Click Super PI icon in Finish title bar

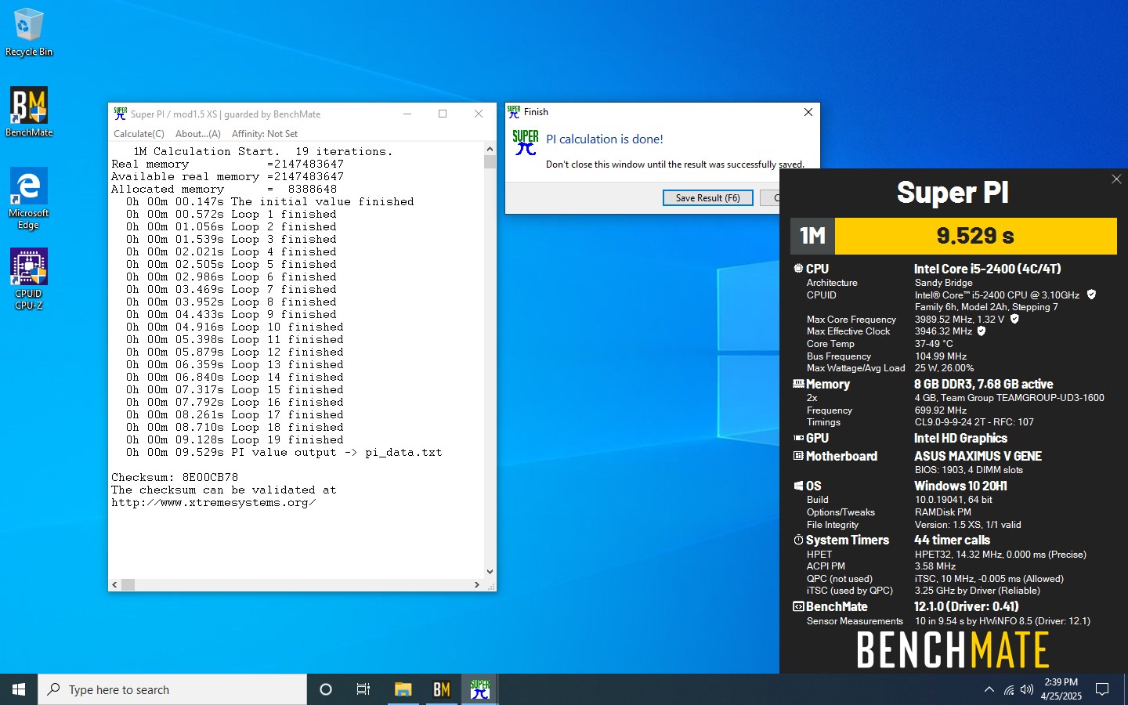513,112
